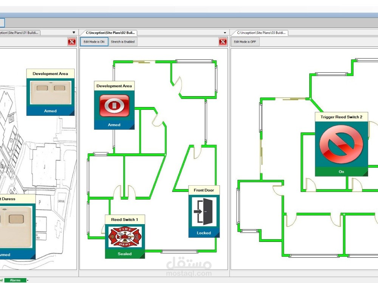Click the Armed status under the middle Development Area
Screen dimensions: 378x283
point(114,125)
